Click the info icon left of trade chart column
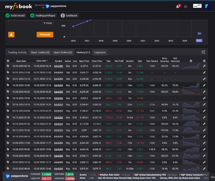The width and height of the screenshot is (215, 181). pyautogui.click(x=191, y=61)
